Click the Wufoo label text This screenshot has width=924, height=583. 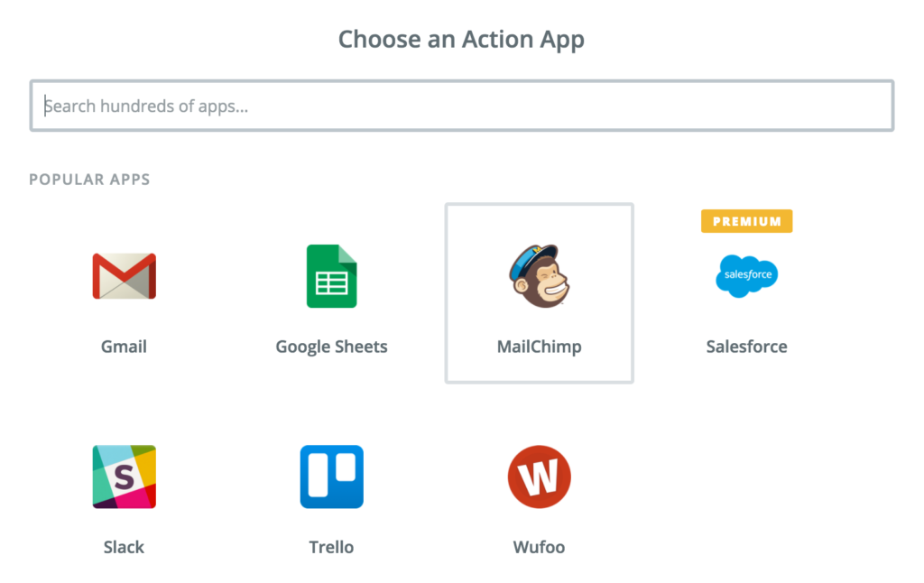(539, 547)
